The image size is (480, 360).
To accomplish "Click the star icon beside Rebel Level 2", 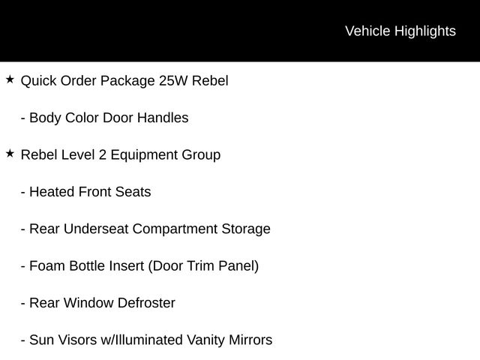I will point(10,153).
